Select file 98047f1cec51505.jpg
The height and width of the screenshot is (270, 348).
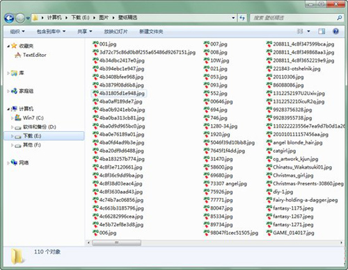click(234, 233)
